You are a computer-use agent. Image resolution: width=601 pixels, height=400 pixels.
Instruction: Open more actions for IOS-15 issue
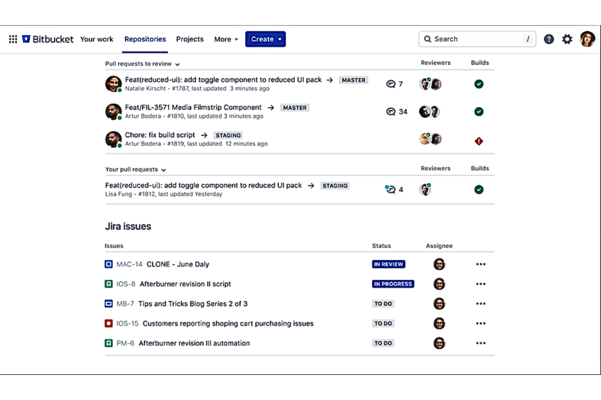tap(481, 323)
